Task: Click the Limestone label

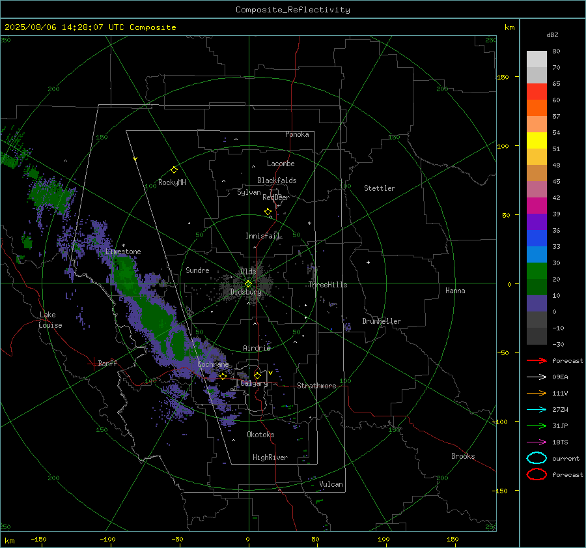Action: [123, 252]
